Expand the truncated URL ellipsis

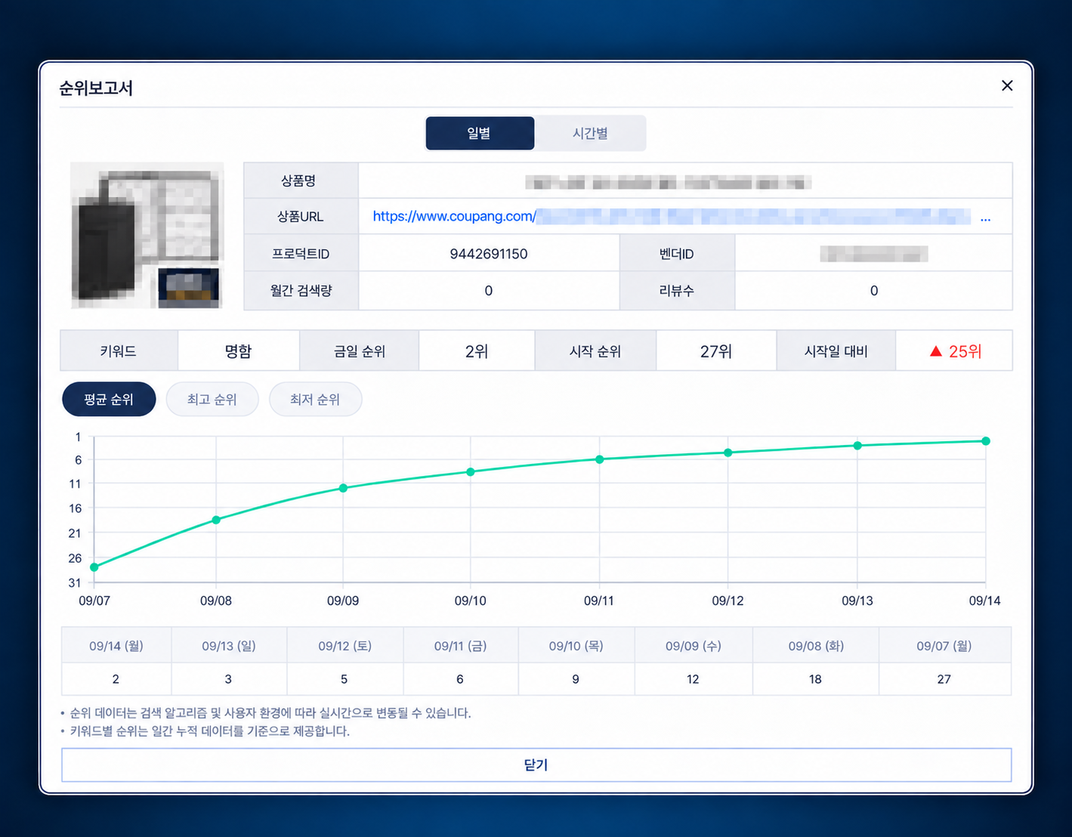985,218
